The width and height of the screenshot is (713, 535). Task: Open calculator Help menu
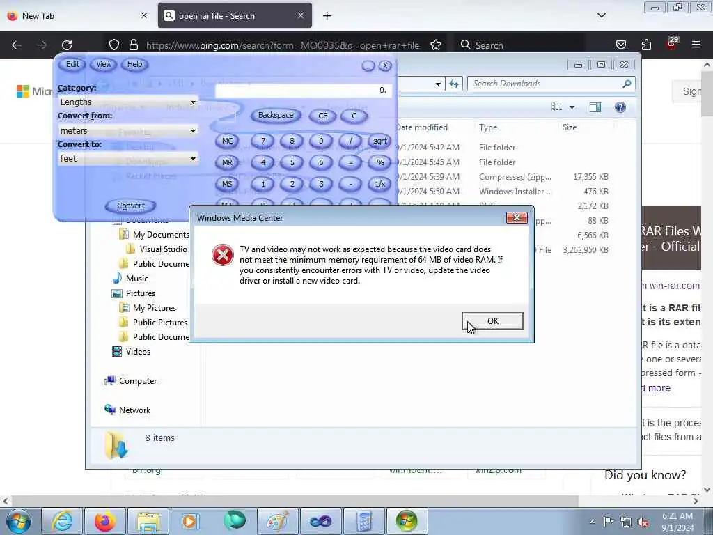coord(134,65)
